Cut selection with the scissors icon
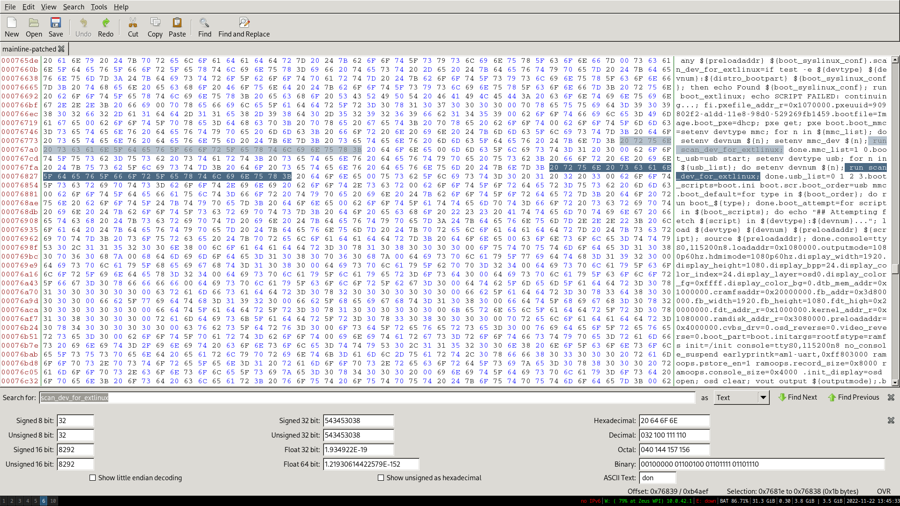The height and width of the screenshot is (506, 900). [133, 27]
